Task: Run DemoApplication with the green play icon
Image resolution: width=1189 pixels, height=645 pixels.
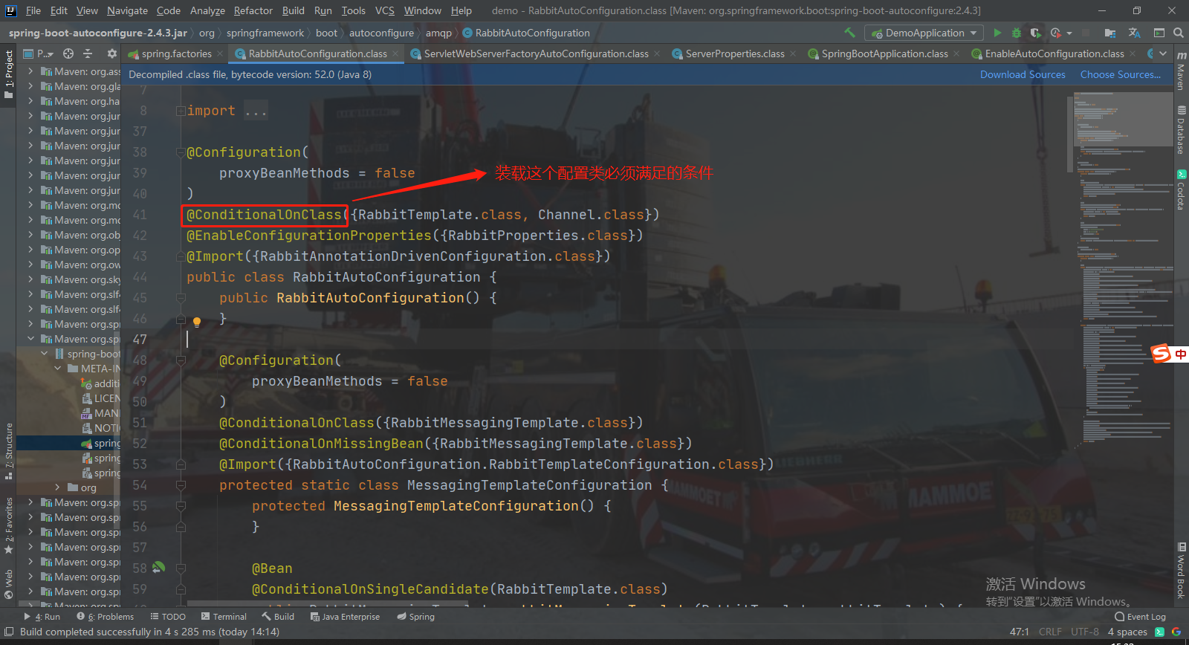Action: [997, 33]
